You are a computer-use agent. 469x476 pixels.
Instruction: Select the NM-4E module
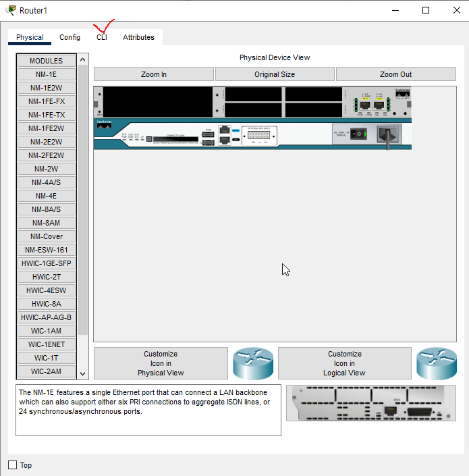pyautogui.click(x=47, y=196)
